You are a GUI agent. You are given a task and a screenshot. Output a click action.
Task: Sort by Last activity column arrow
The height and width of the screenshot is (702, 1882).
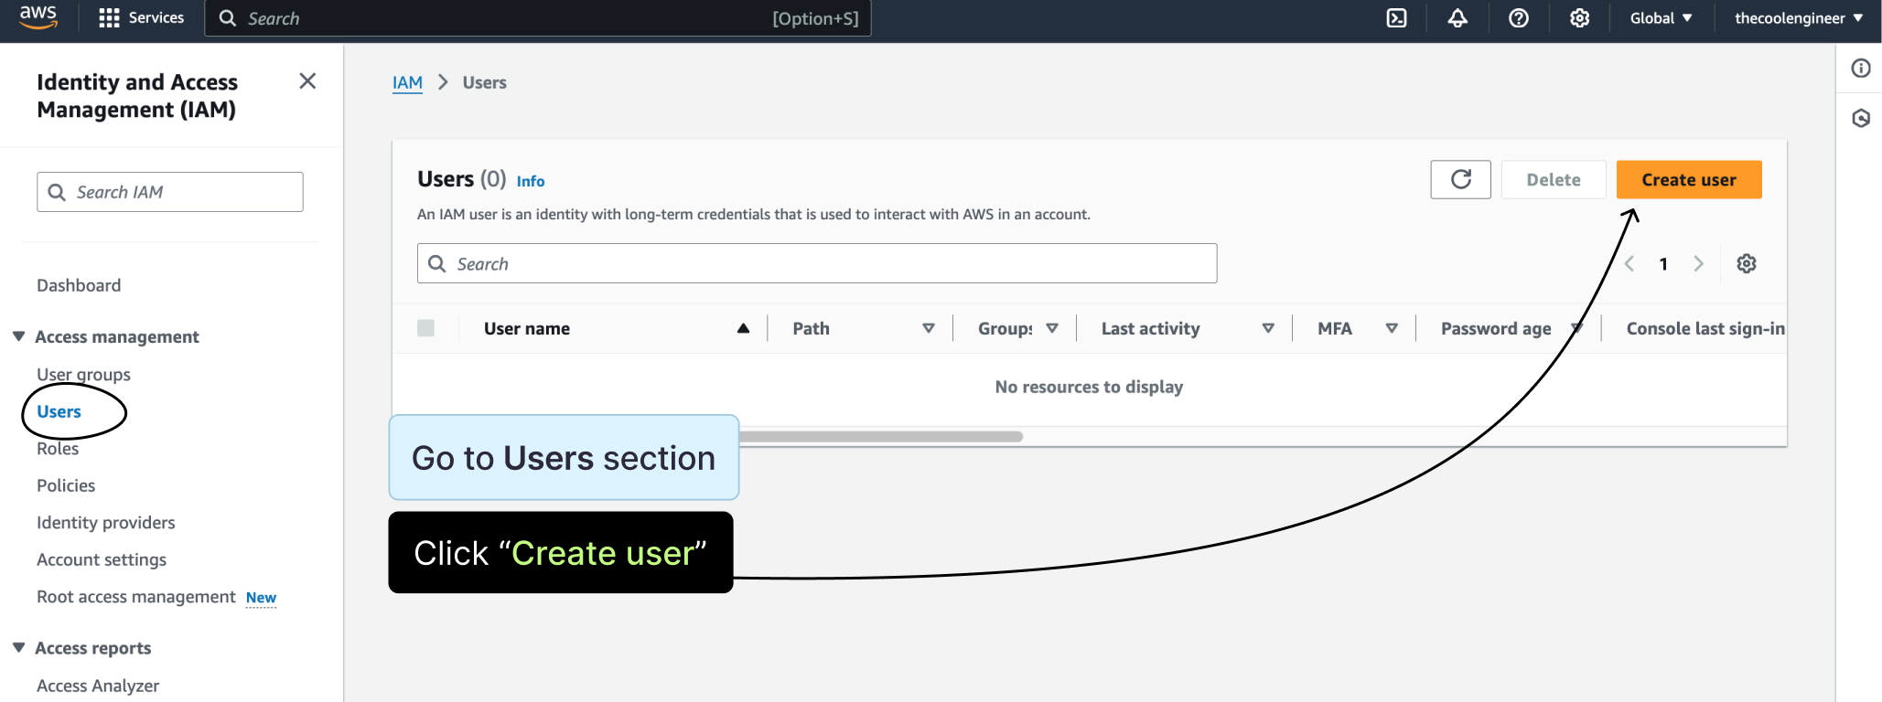tap(1268, 328)
